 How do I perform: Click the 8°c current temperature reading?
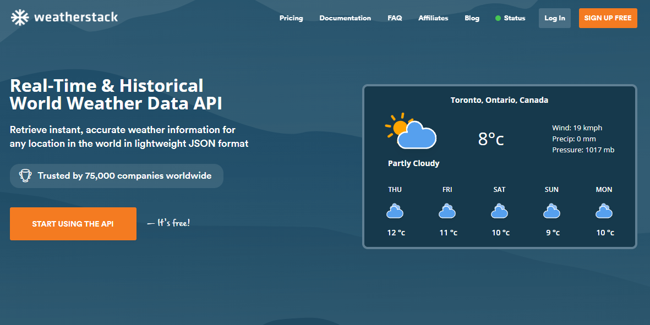[491, 139]
